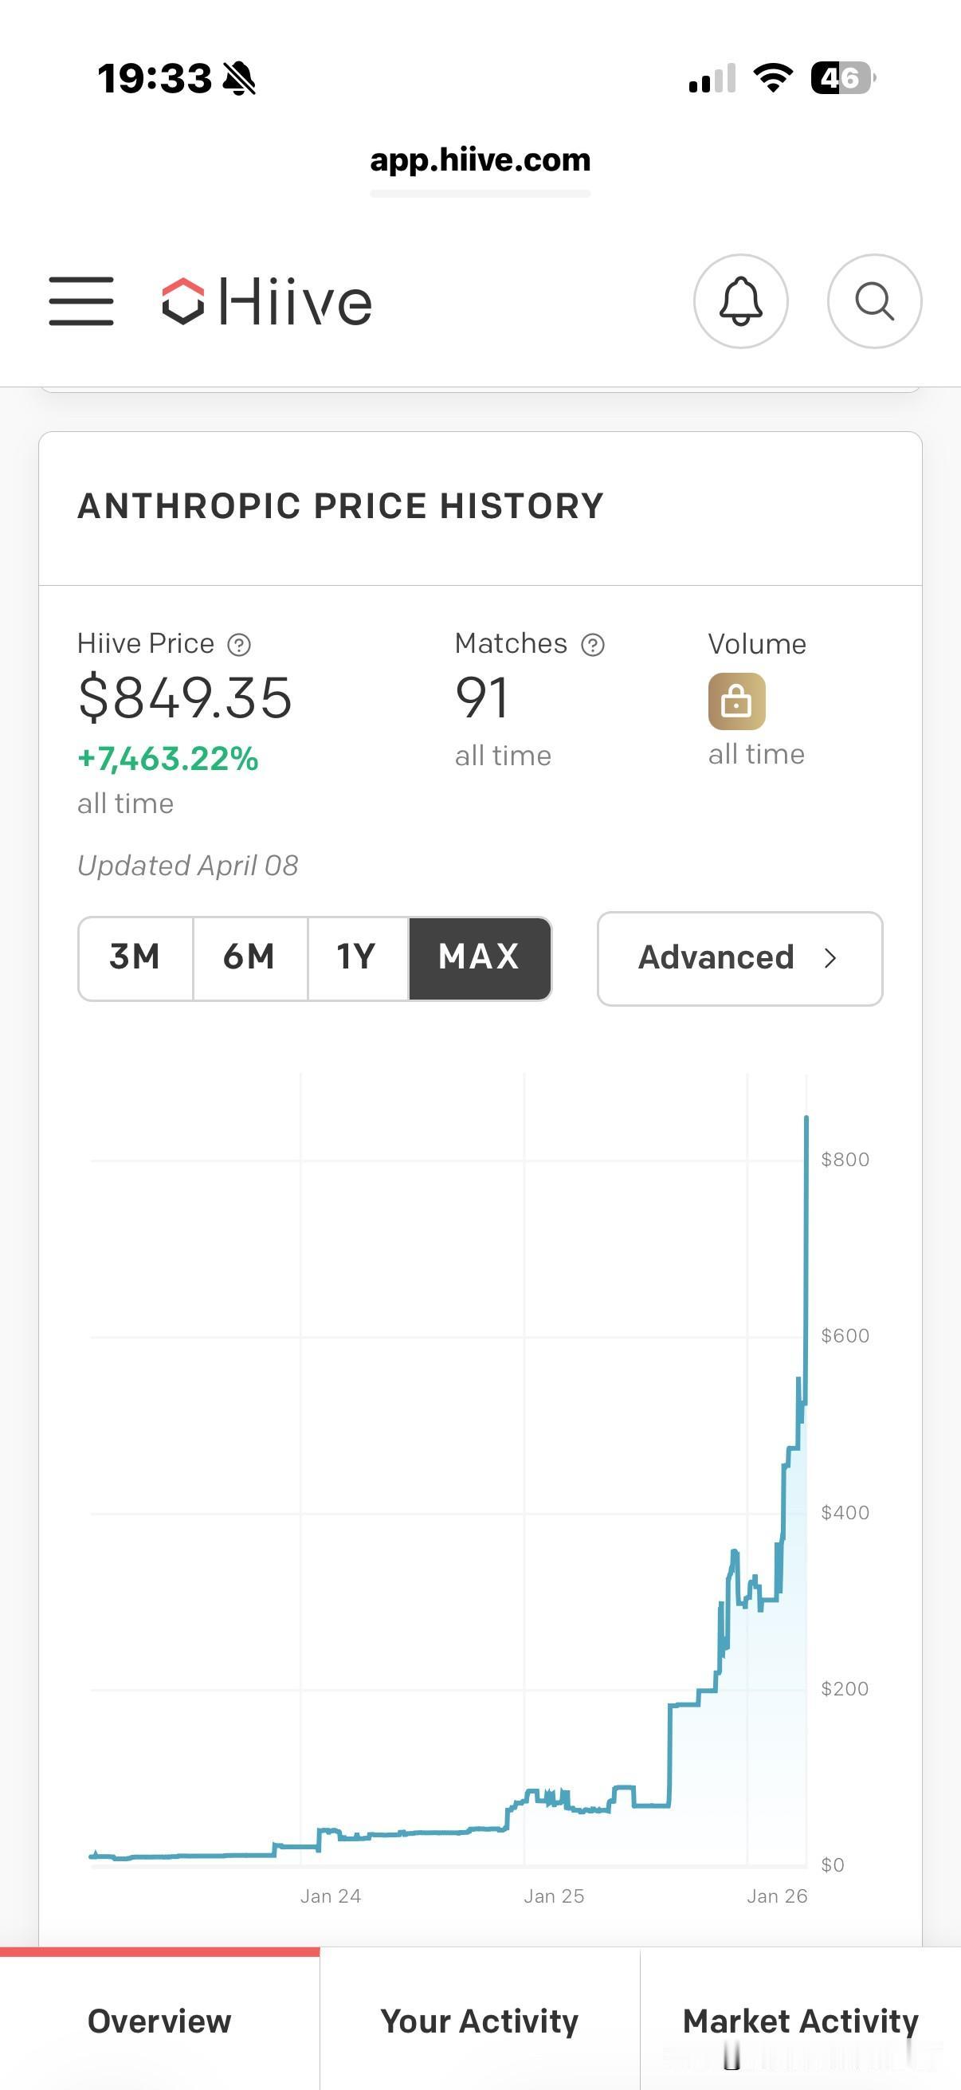
Task: Tap the Advanced chevron arrow
Action: coord(830,958)
